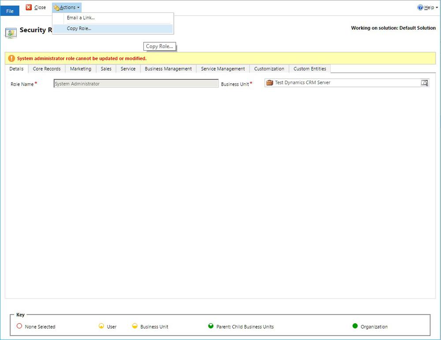Click the green Organization access level icon
Screen dimensions: 441x340
click(355, 325)
